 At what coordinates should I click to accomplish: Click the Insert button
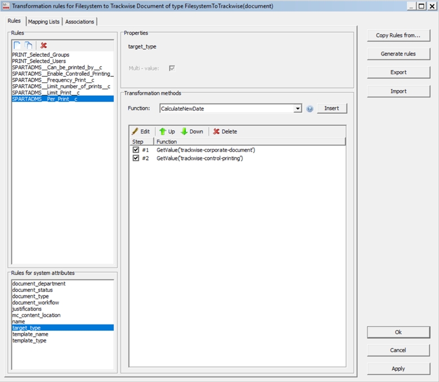pyautogui.click(x=331, y=108)
